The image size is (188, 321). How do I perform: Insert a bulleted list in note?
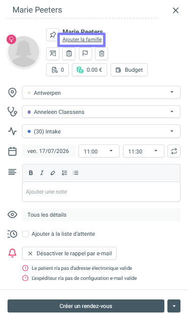click(75, 173)
